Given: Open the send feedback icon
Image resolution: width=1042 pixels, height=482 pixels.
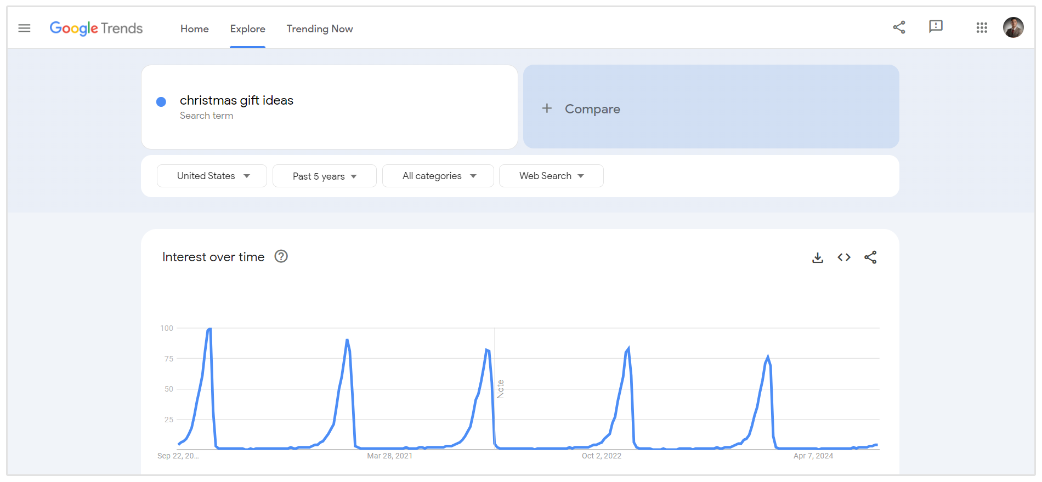Looking at the screenshot, I should (936, 27).
